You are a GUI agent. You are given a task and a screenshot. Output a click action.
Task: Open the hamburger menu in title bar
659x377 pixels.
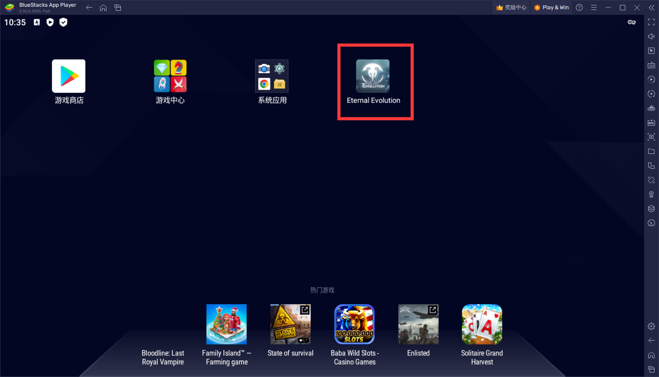[594, 8]
